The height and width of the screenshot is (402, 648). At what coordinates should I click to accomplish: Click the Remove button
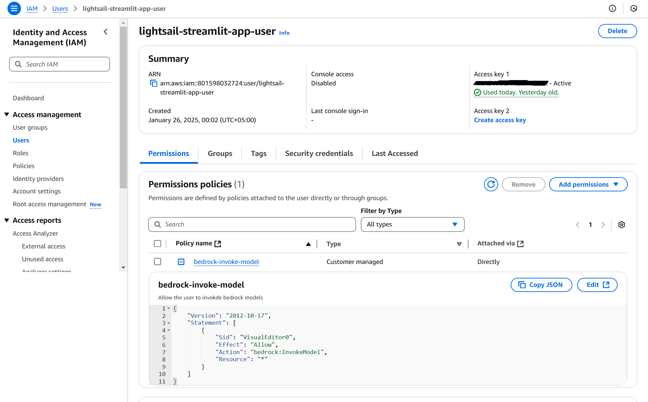(x=523, y=184)
